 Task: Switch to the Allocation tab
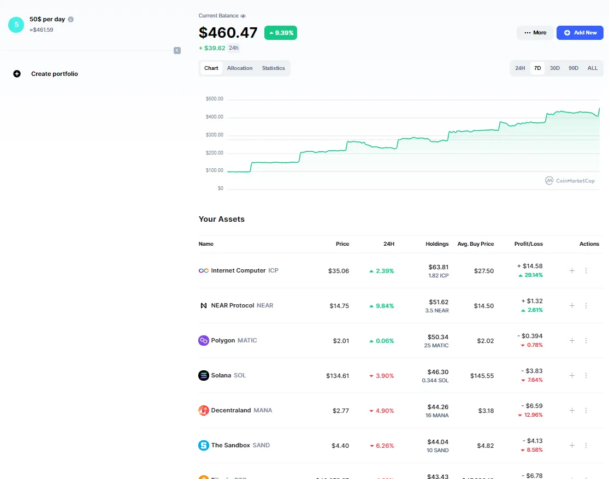[240, 68]
